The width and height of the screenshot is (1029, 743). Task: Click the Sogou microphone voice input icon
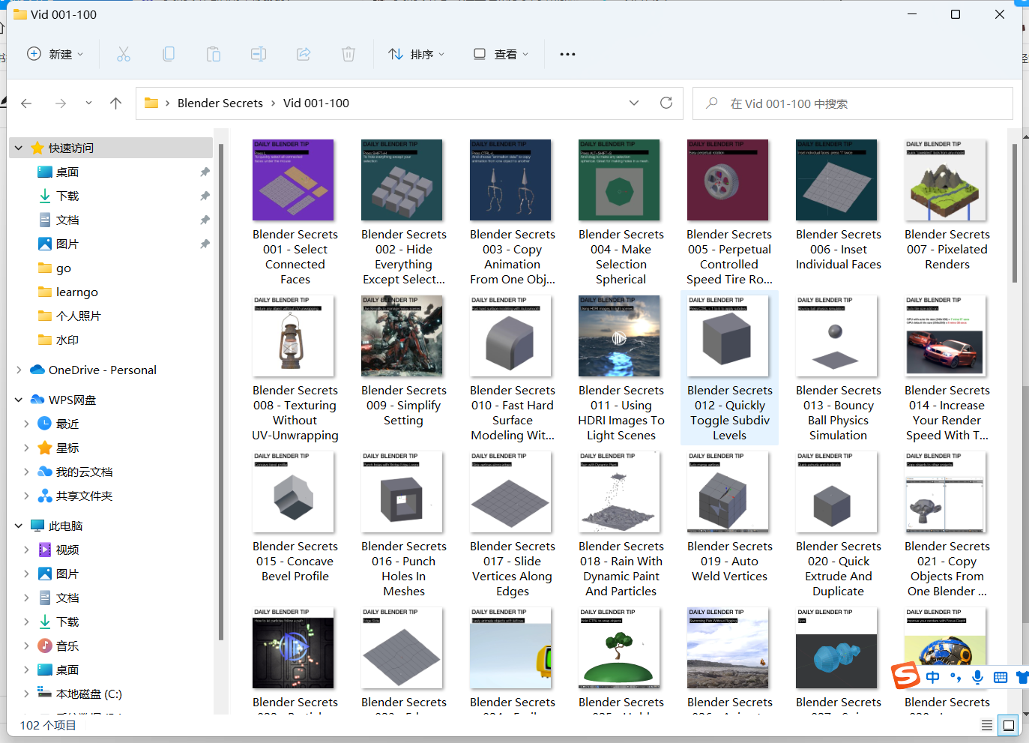tap(977, 677)
